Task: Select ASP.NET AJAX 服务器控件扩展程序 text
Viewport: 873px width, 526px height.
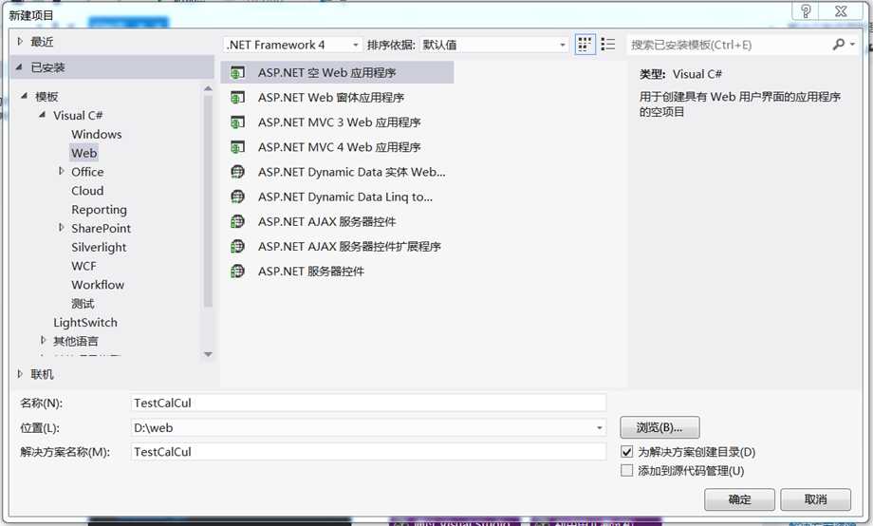Action: tap(349, 246)
